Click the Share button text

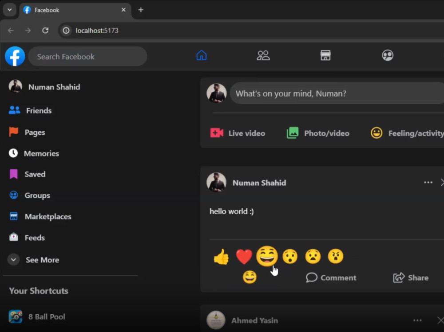pyautogui.click(x=418, y=278)
